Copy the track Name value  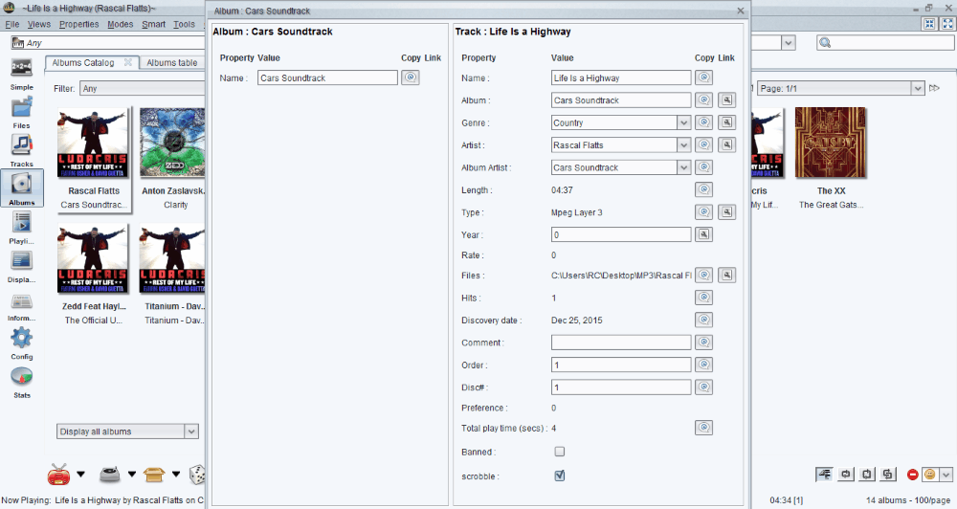click(x=703, y=77)
